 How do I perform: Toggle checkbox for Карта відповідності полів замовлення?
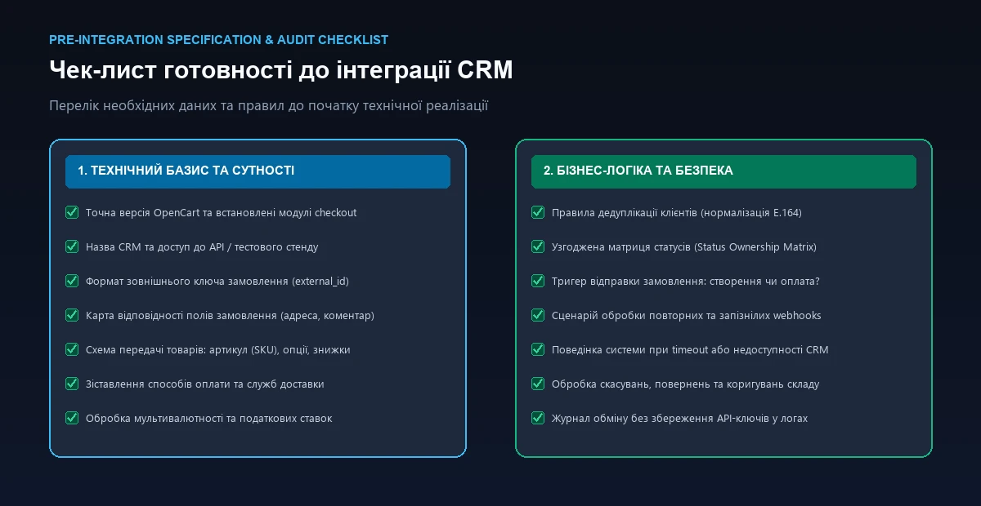click(x=72, y=315)
